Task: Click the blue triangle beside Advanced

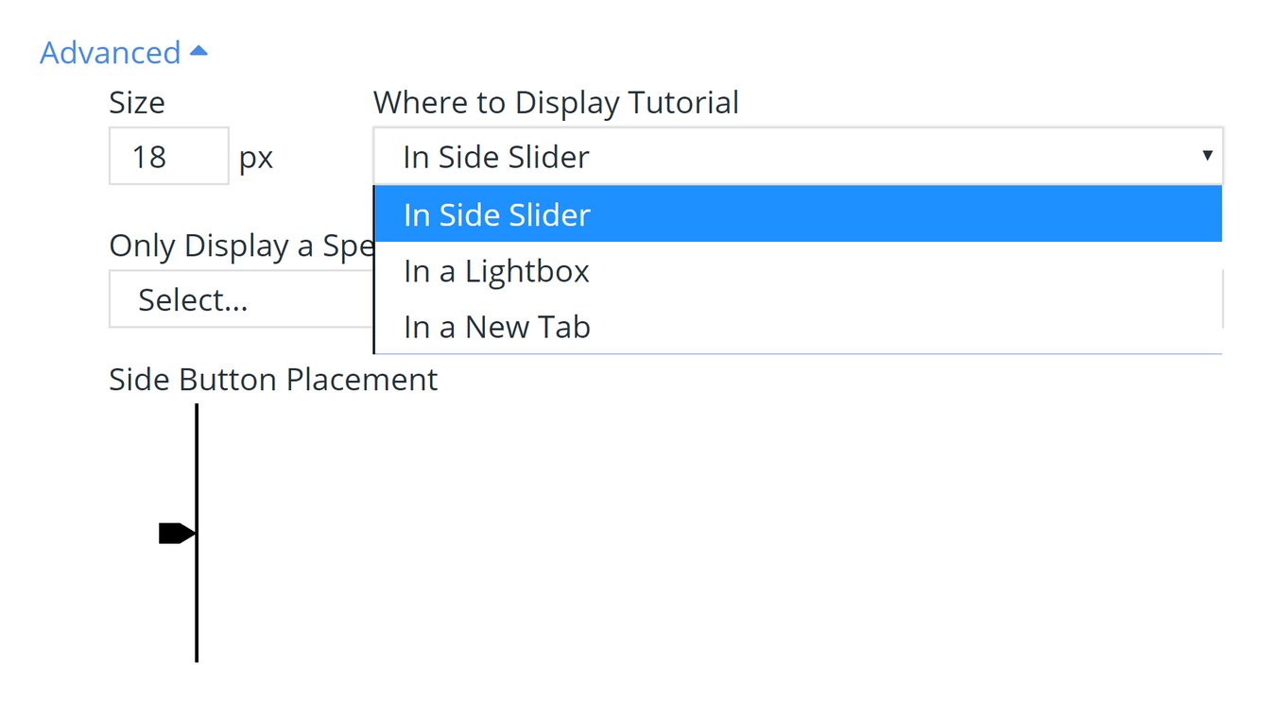Action: 198,50
